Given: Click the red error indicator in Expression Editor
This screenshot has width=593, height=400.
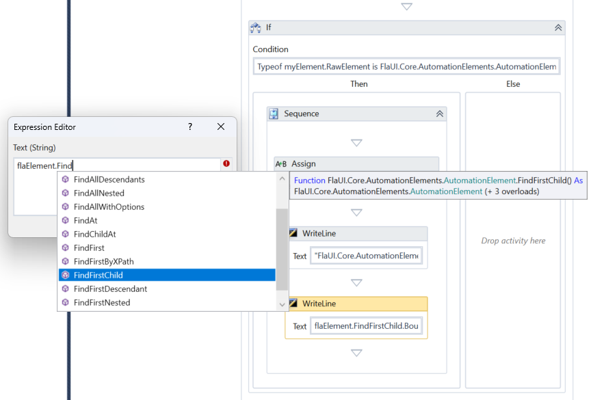Looking at the screenshot, I should tap(226, 163).
